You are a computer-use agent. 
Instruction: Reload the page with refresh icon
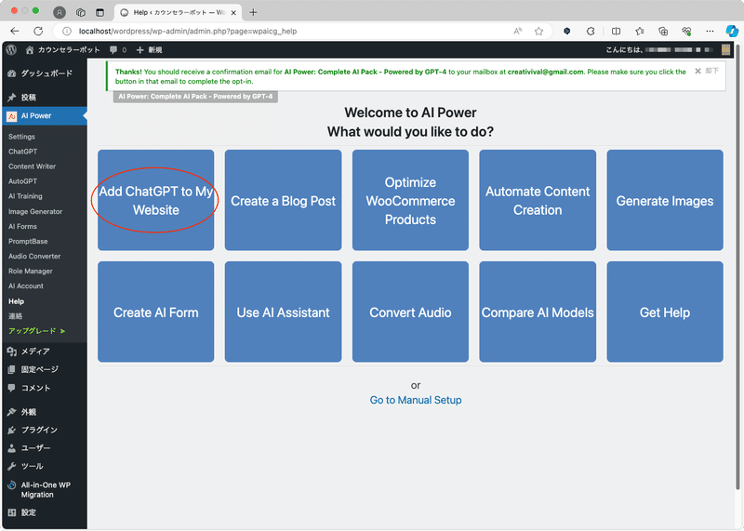38,32
